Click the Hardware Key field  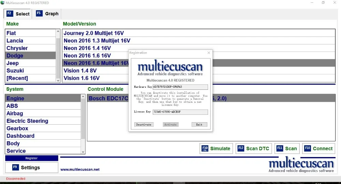click(180, 87)
